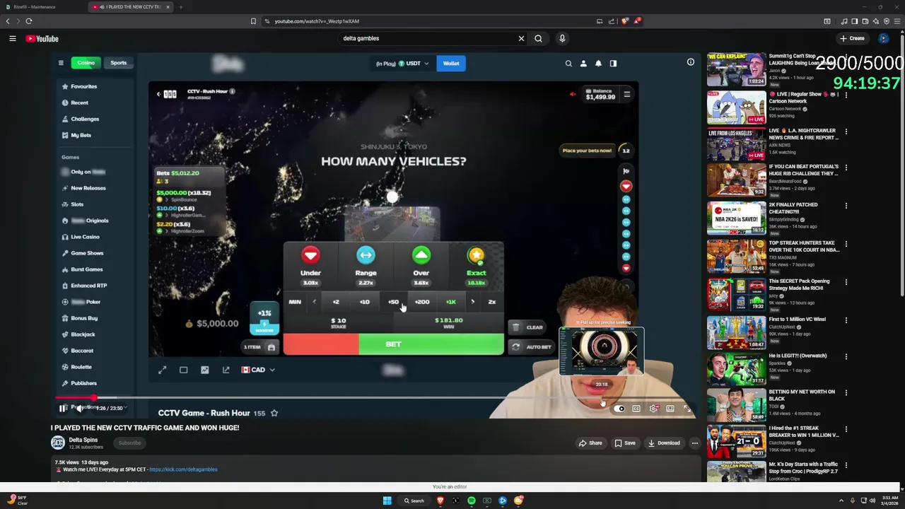The width and height of the screenshot is (905, 509).
Task: Switch to Sports tab
Action: (118, 63)
